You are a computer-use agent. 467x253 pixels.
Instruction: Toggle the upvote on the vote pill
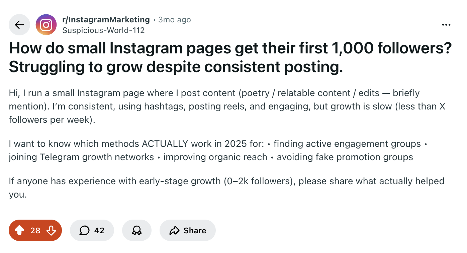pos(20,230)
